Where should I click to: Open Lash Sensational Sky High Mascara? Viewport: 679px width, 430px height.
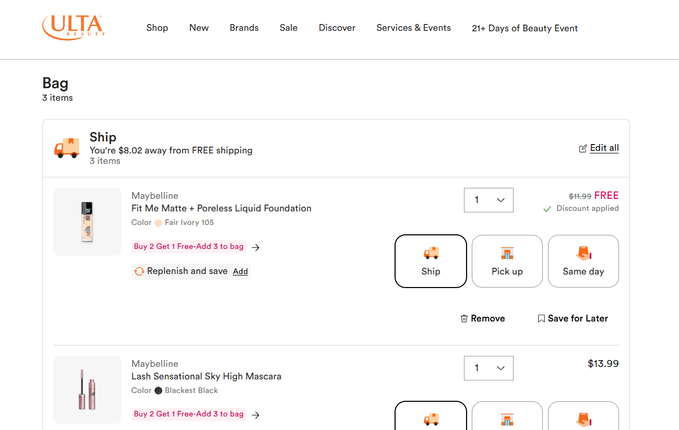206,376
